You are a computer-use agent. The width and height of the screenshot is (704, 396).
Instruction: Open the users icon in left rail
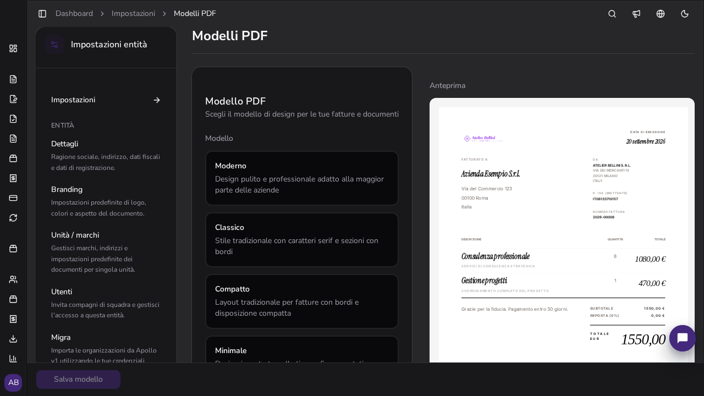click(x=13, y=279)
